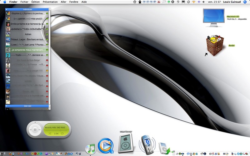This screenshot has width=250, height=156.
Task: Open the Apple menu
Action: pyautogui.click(x=4, y=2)
